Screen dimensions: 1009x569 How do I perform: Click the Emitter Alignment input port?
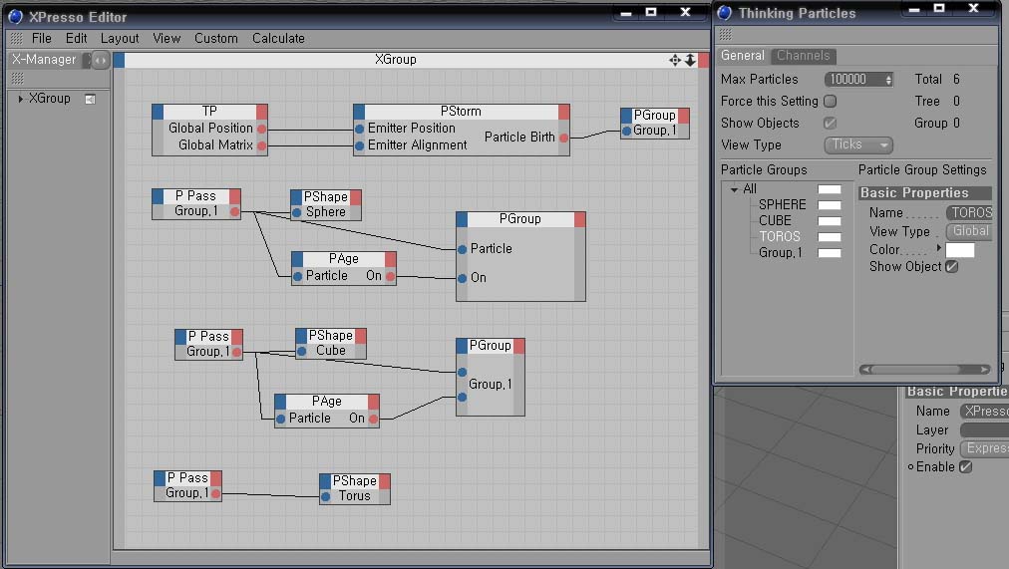360,145
